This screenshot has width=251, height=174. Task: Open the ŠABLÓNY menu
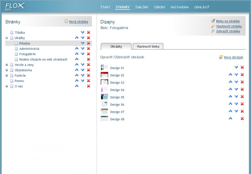[142, 7]
